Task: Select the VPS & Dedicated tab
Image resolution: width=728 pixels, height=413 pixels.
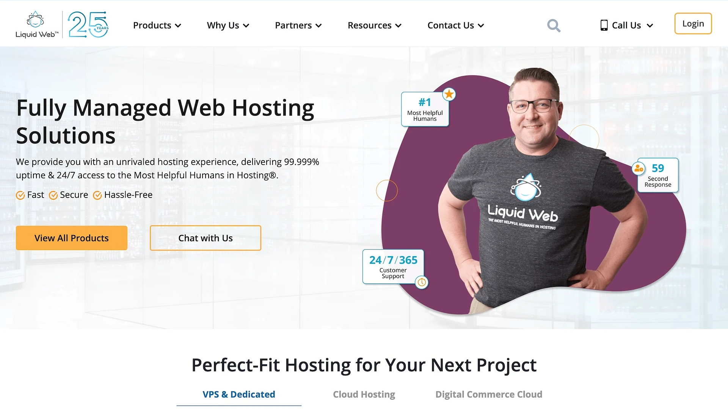Action: (239, 394)
